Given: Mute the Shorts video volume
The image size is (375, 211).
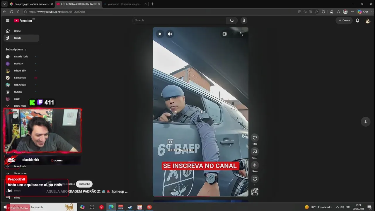Looking at the screenshot, I should (x=170, y=34).
